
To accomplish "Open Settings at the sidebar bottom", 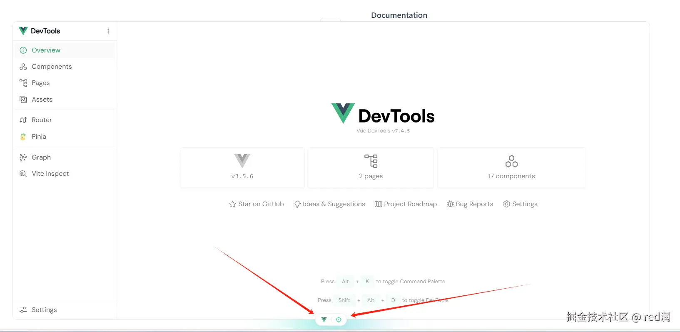I will click(x=65, y=310).
